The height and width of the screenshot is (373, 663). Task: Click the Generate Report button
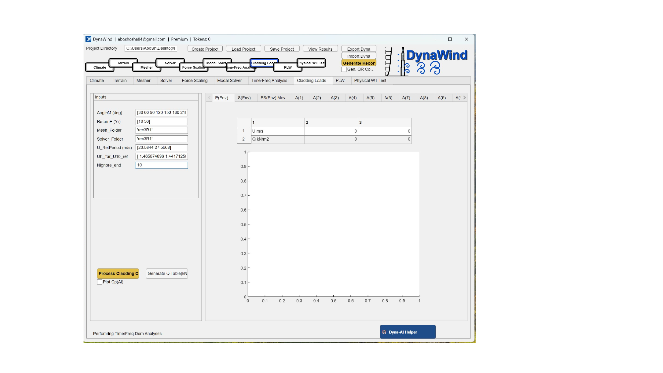click(x=359, y=63)
